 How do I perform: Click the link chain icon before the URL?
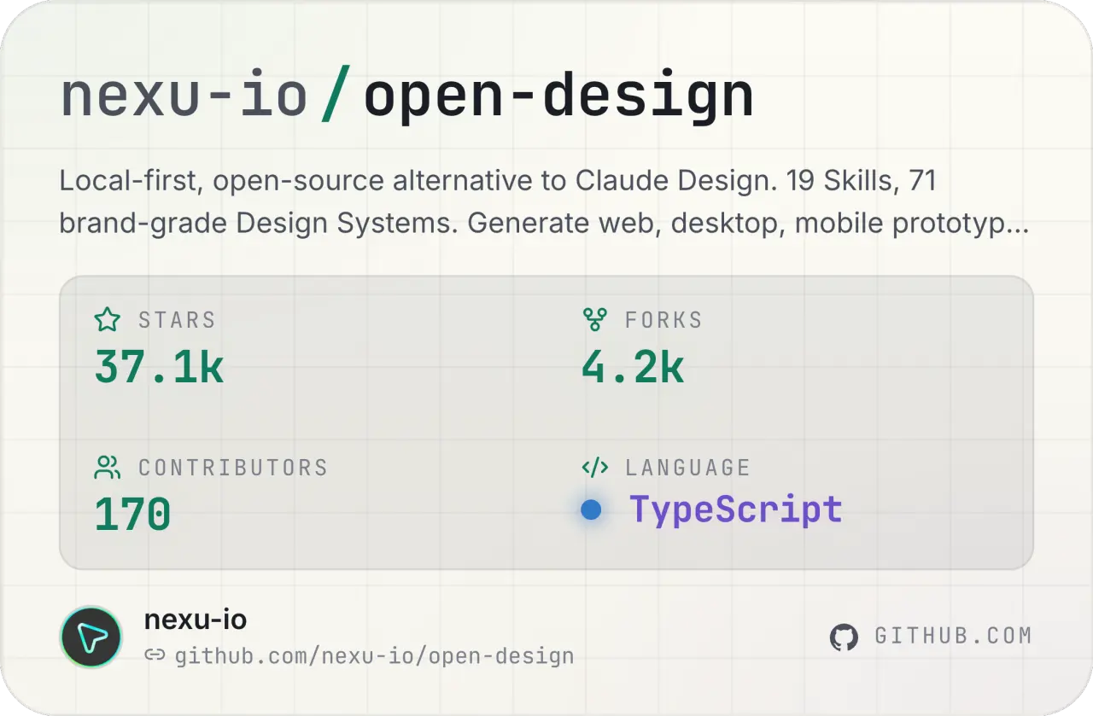(x=155, y=655)
